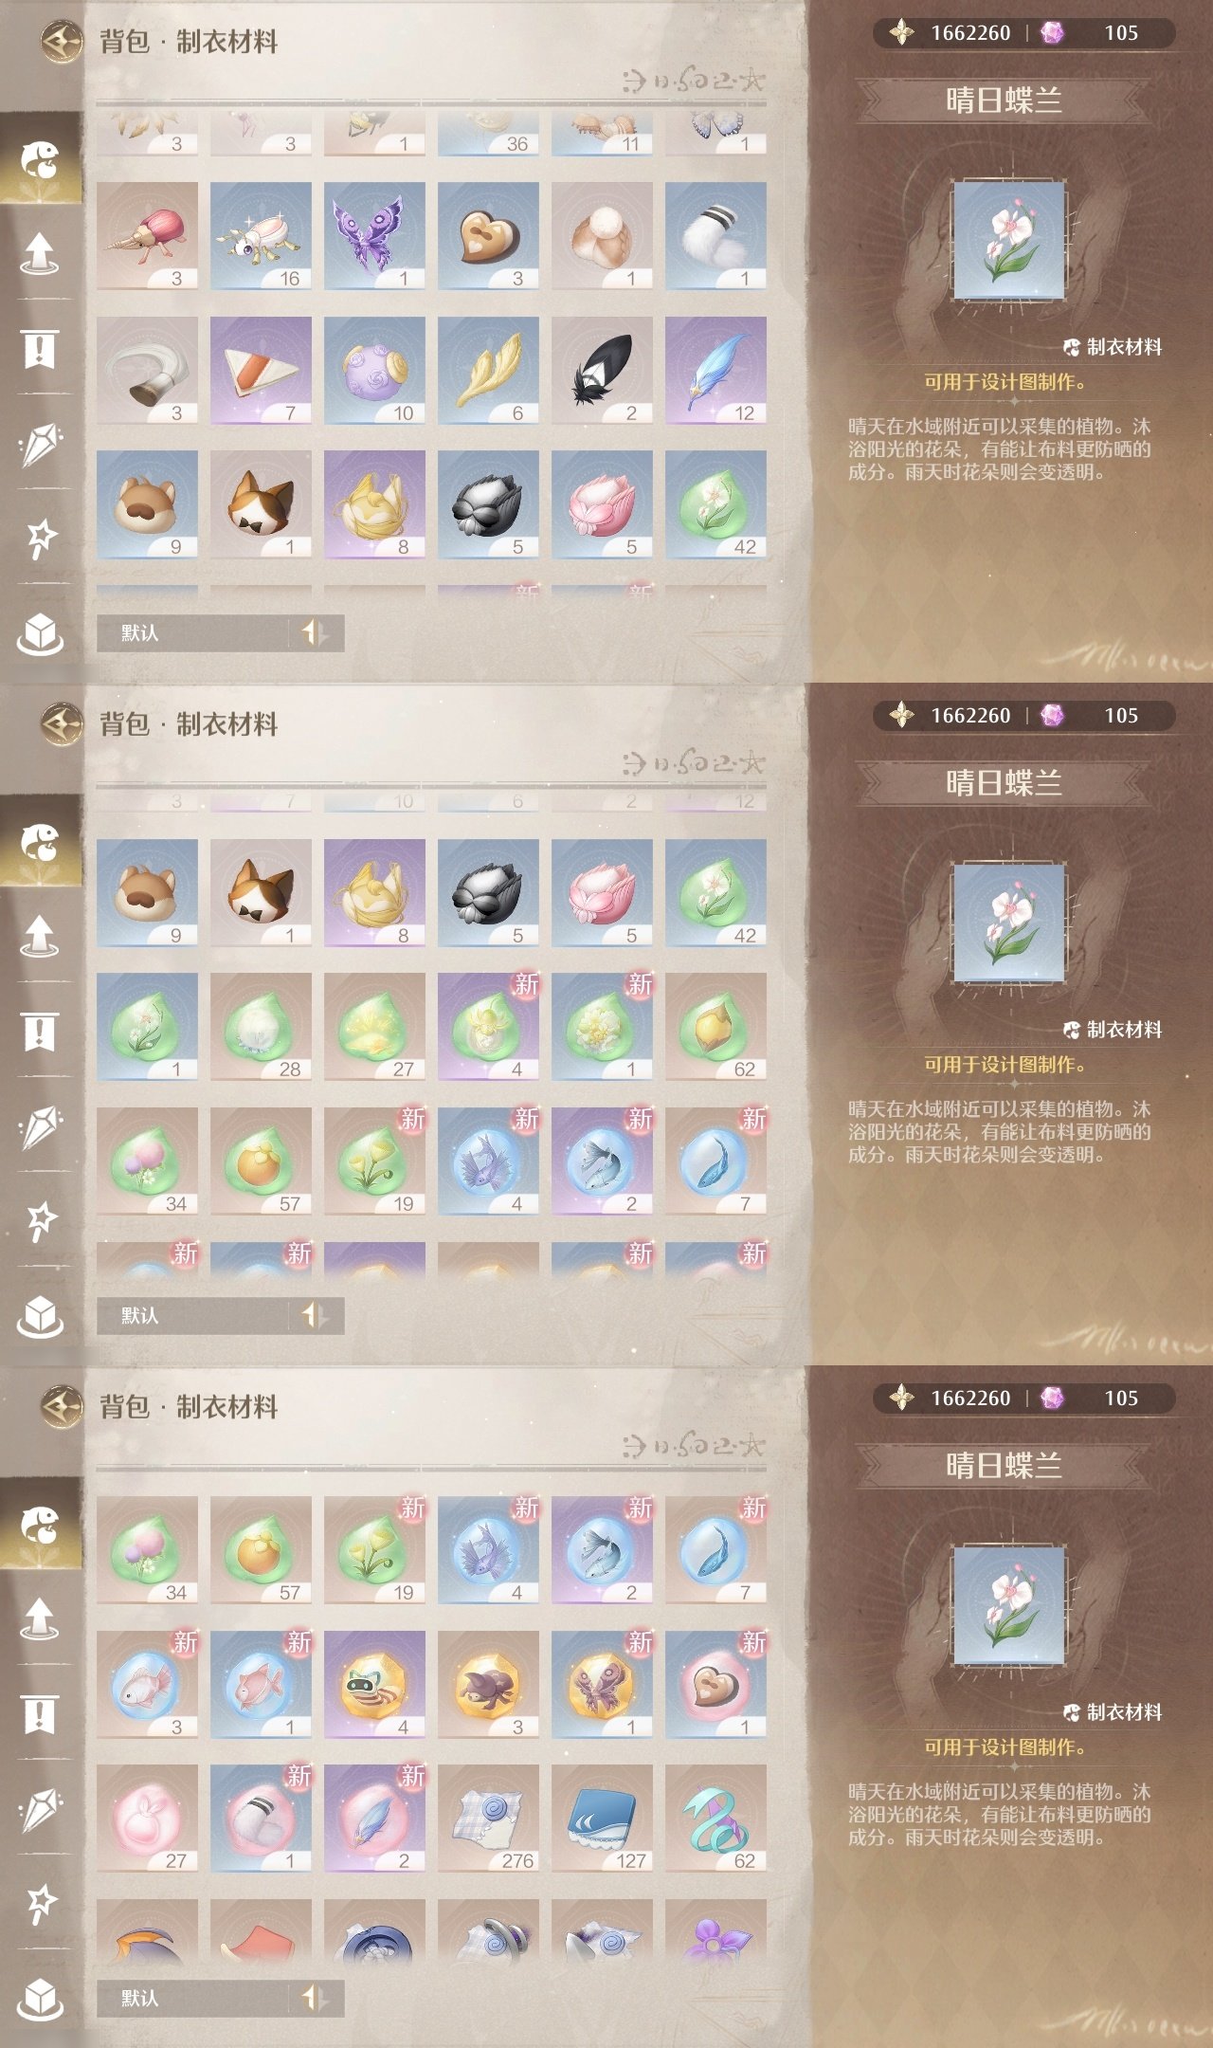Select the pink beetle material with count 3

click(147, 236)
